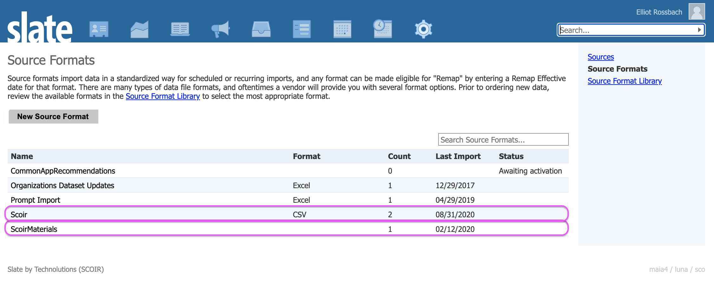Click the 04/29/2019 import date
The width and height of the screenshot is (714, 287).
455,200
